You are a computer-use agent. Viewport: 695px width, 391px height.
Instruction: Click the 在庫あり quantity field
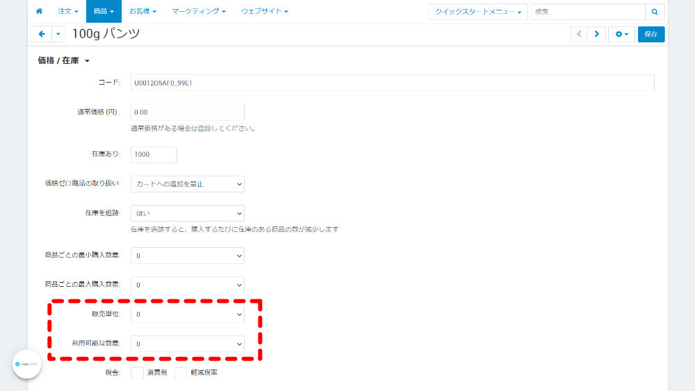click(x=154, y=155)
